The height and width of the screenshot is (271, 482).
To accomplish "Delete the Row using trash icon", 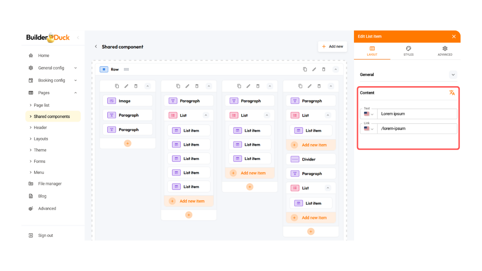I will coord(323,69).
